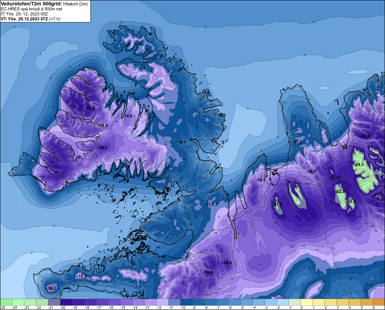Viewport: 385px width, 310px height.
Task: Click the -19.5 temperature value on the map
Action: pyautogui.click(x=90, y=108)
